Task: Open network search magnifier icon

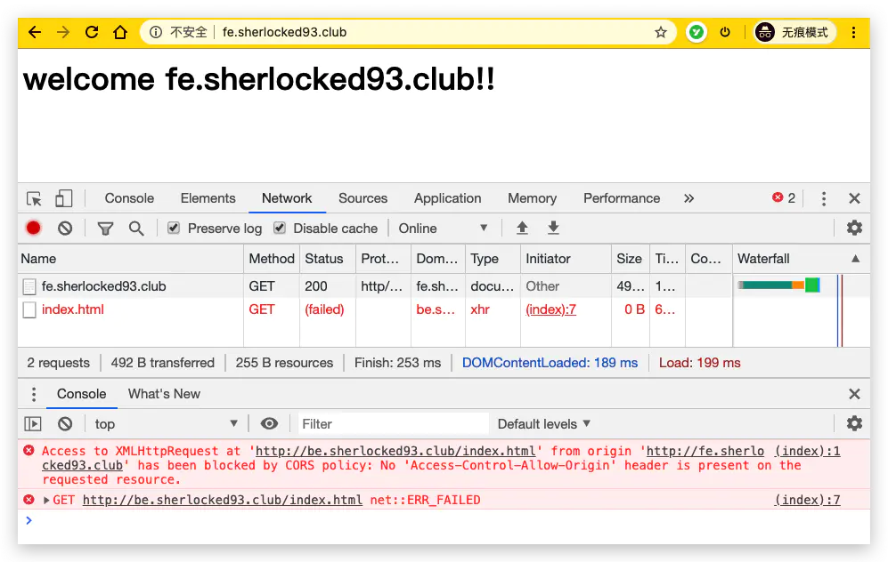Action: (136, 229)
